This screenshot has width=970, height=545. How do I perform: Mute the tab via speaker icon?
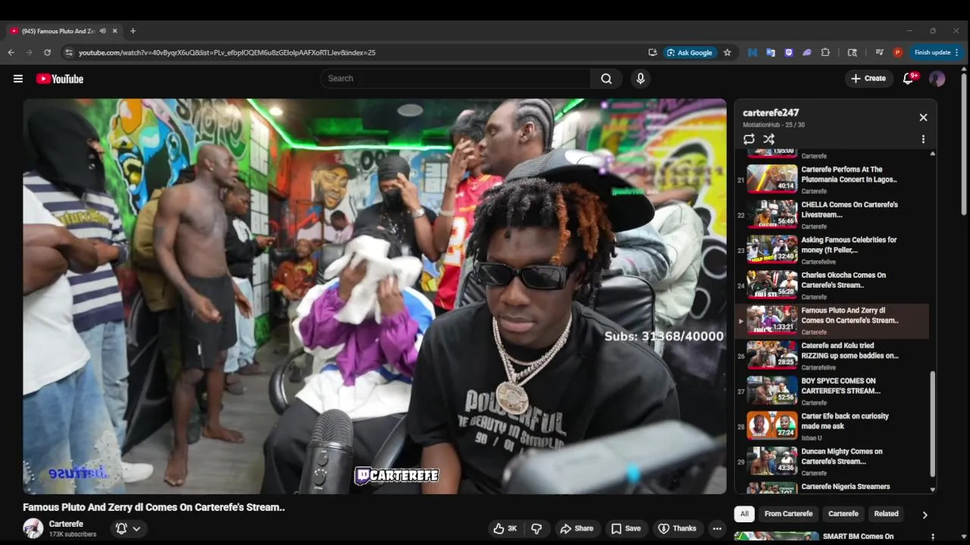pyautogui.click(x=102, y=31)
